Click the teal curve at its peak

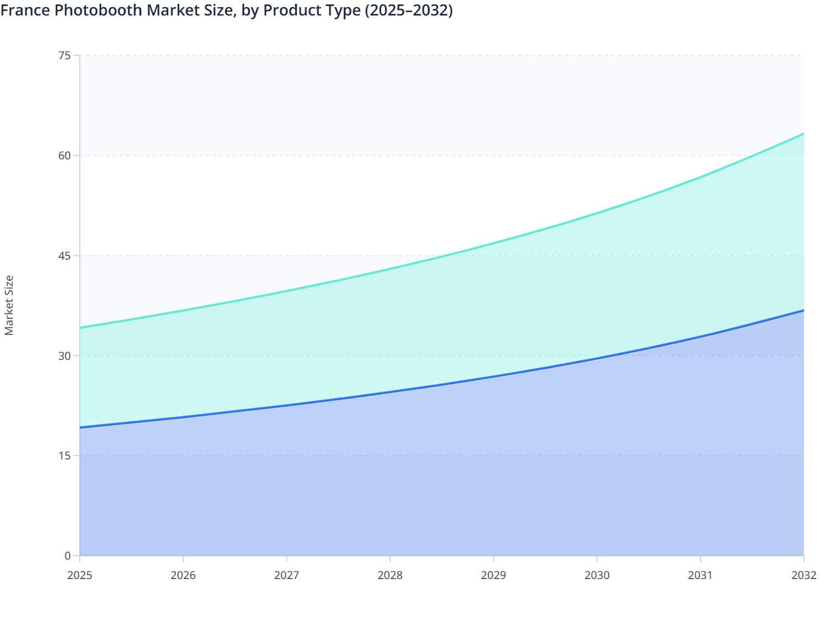803,134
